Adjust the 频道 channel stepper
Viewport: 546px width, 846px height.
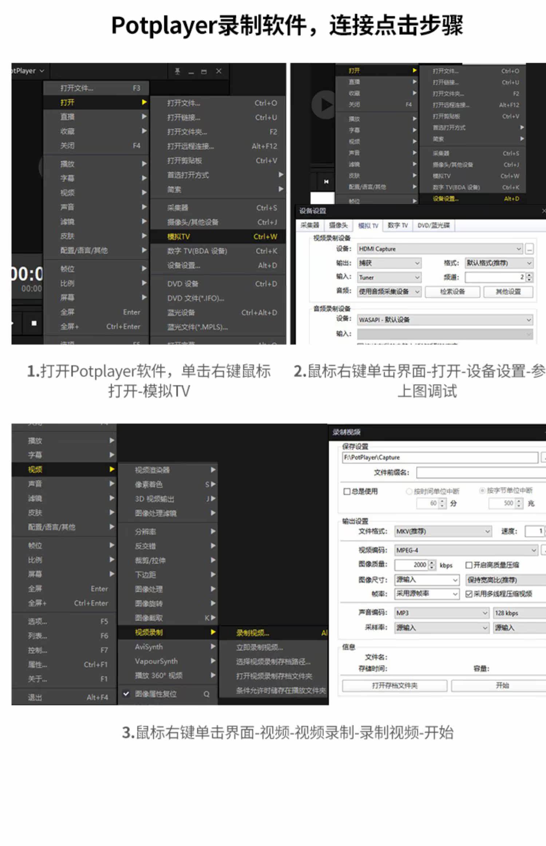(x=529, y=277)
